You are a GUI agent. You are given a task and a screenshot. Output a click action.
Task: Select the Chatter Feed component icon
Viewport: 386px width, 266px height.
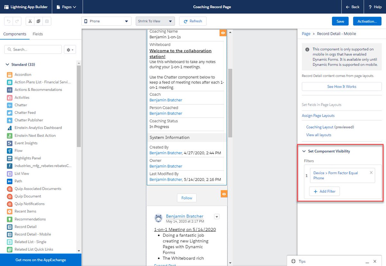[x=9, y=113]
